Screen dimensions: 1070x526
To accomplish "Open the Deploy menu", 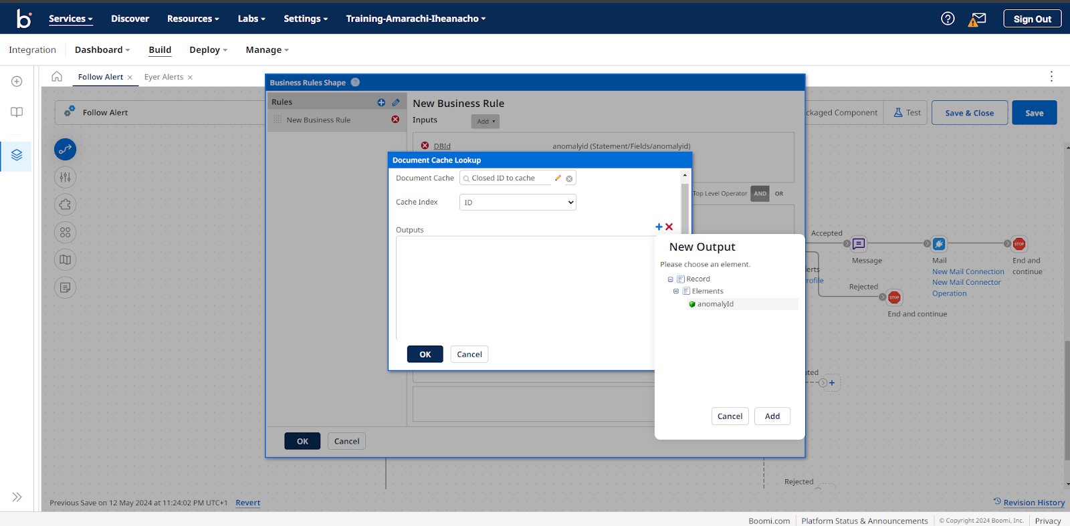I will tap(209, 50).
